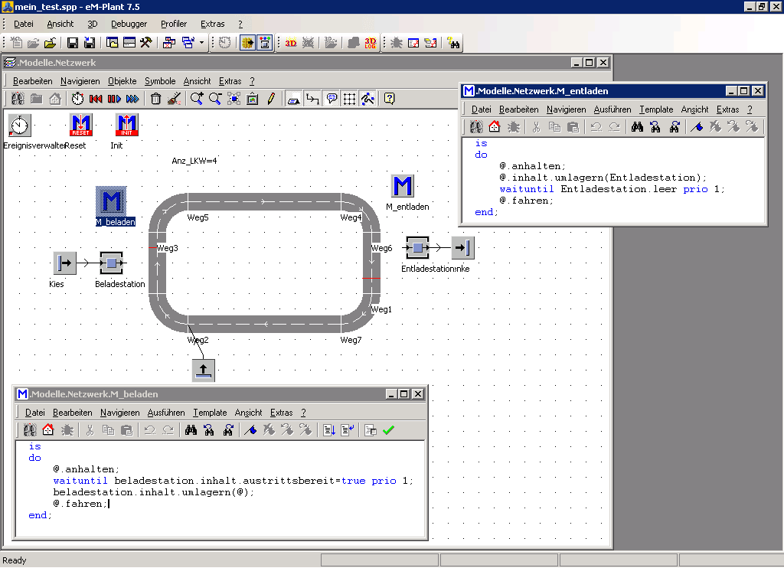Select the Beladestation station object
This screenshot has width=784, height=568.
112,263
